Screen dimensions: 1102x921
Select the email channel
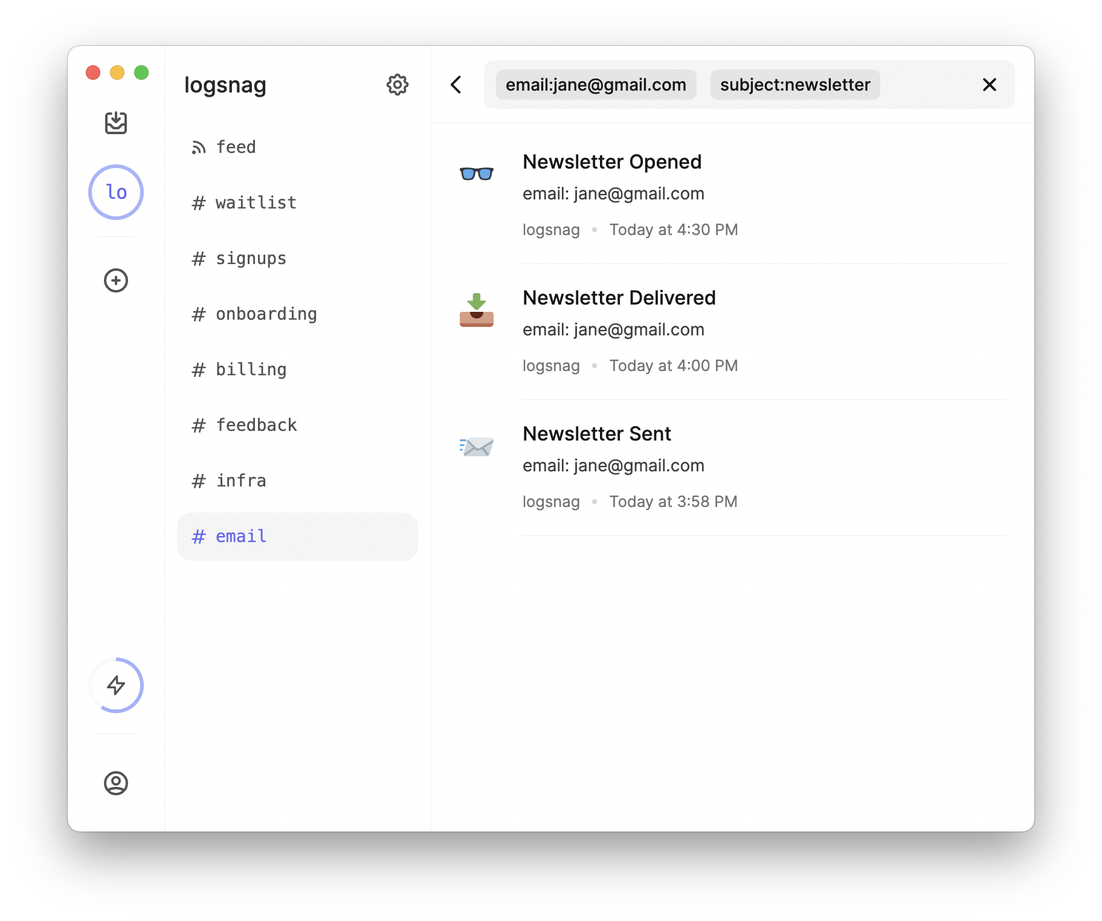tap(297, 537)
